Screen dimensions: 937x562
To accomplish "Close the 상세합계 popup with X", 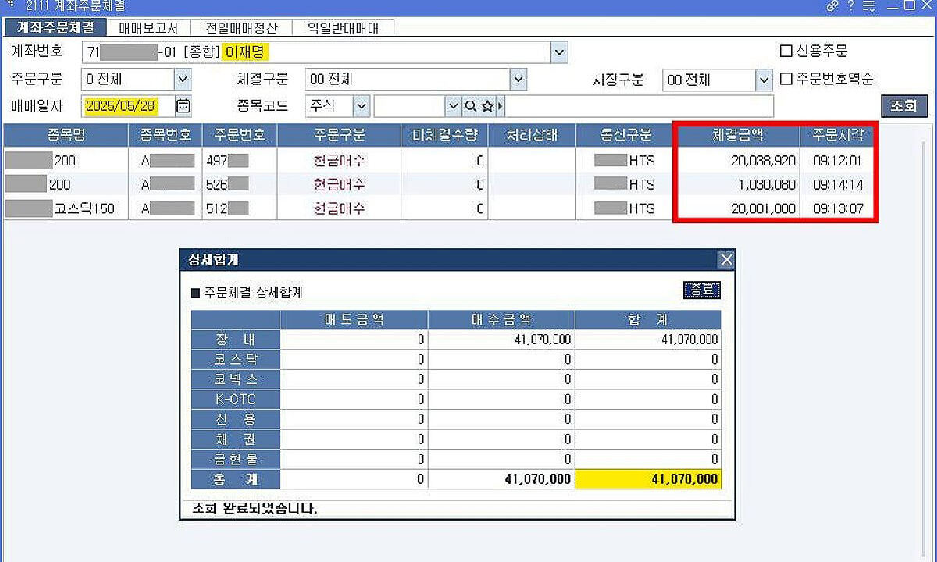I will [x=726, y=260].
